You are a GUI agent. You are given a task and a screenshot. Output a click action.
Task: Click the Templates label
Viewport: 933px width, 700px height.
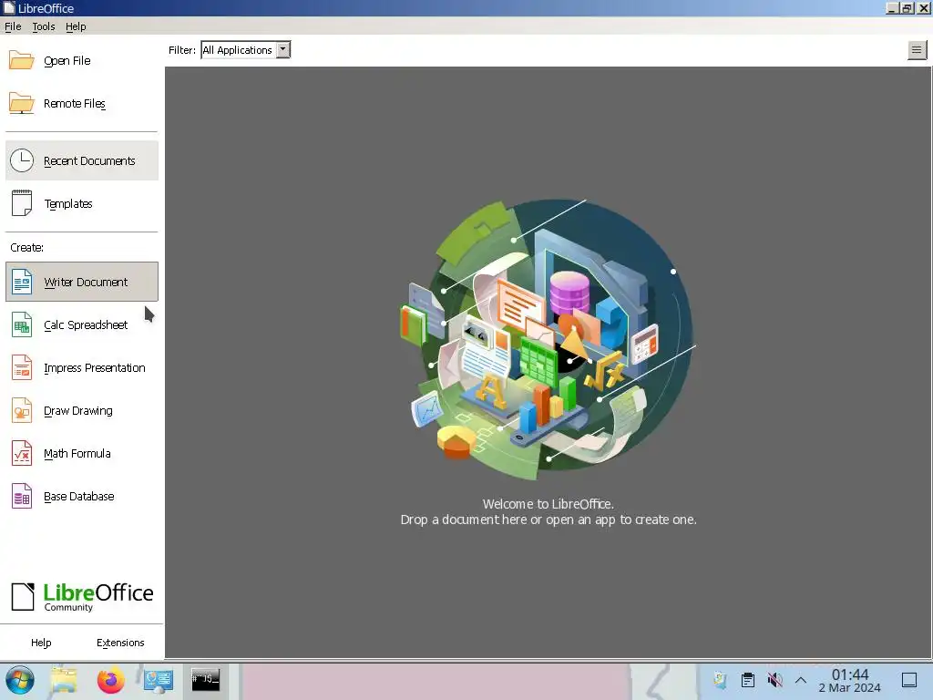[x=68, y=203]
